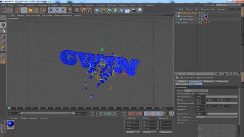The image size is (244, 137).
Task: Toggle enable checkmark of Объект Куб
Action: 203,19
